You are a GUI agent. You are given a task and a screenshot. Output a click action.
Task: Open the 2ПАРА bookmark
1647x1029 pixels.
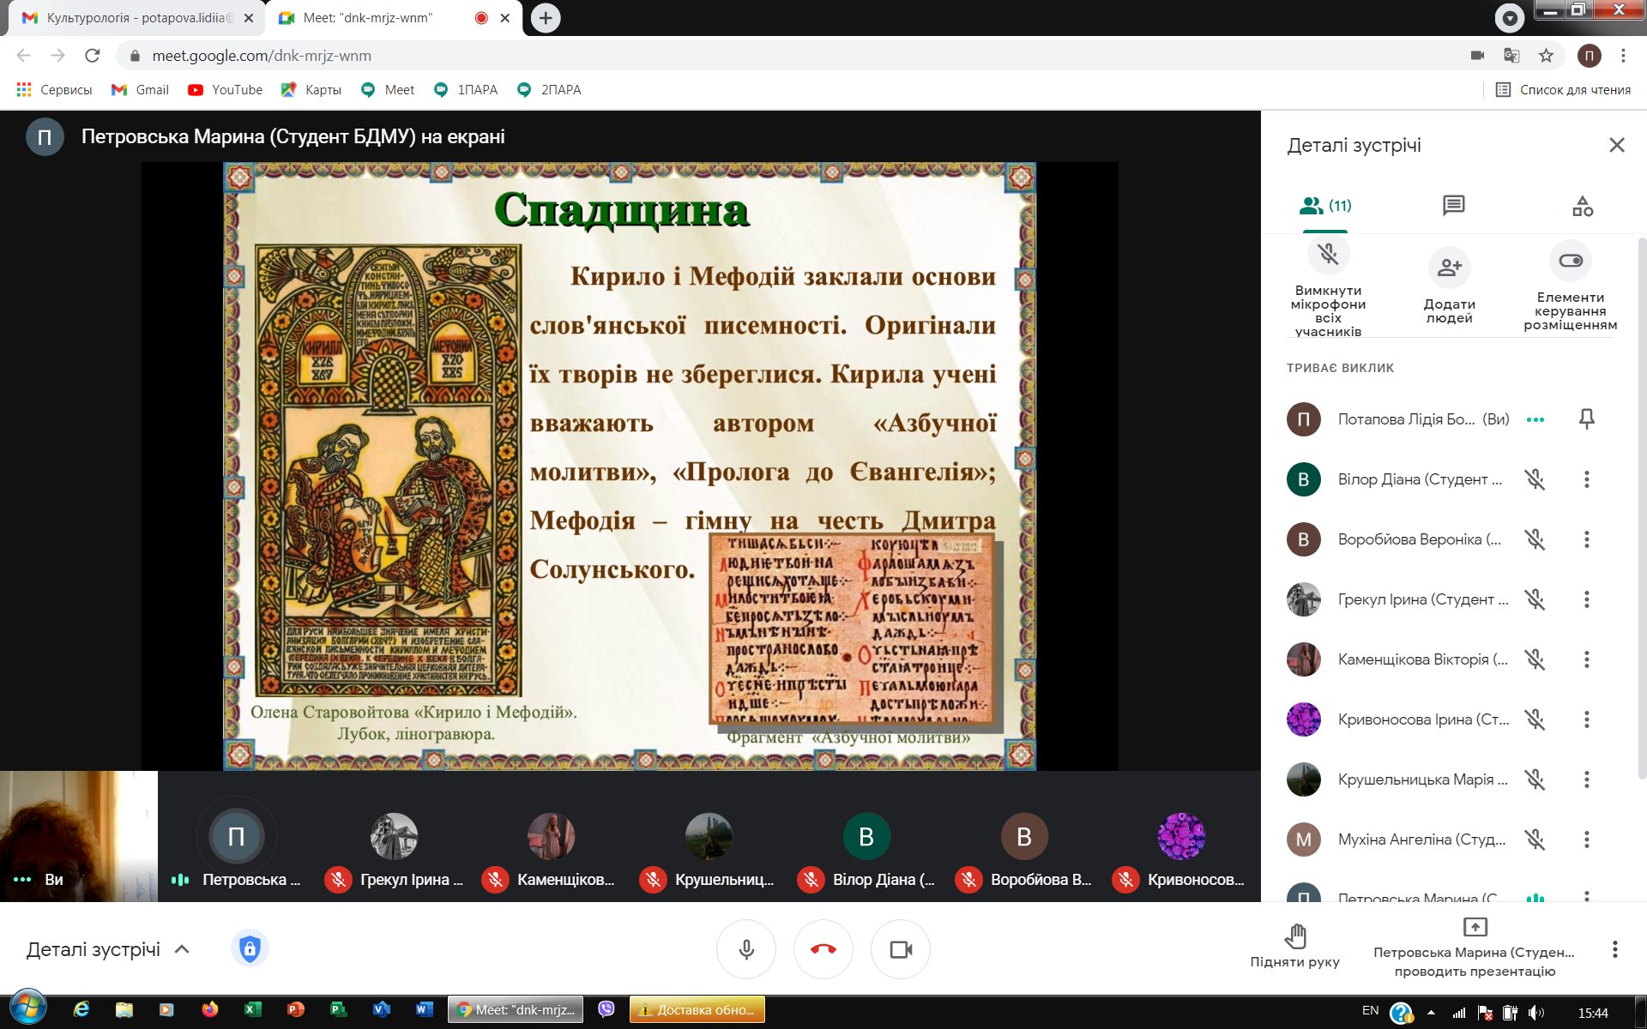pyautogui.click(x=550, y=90)
